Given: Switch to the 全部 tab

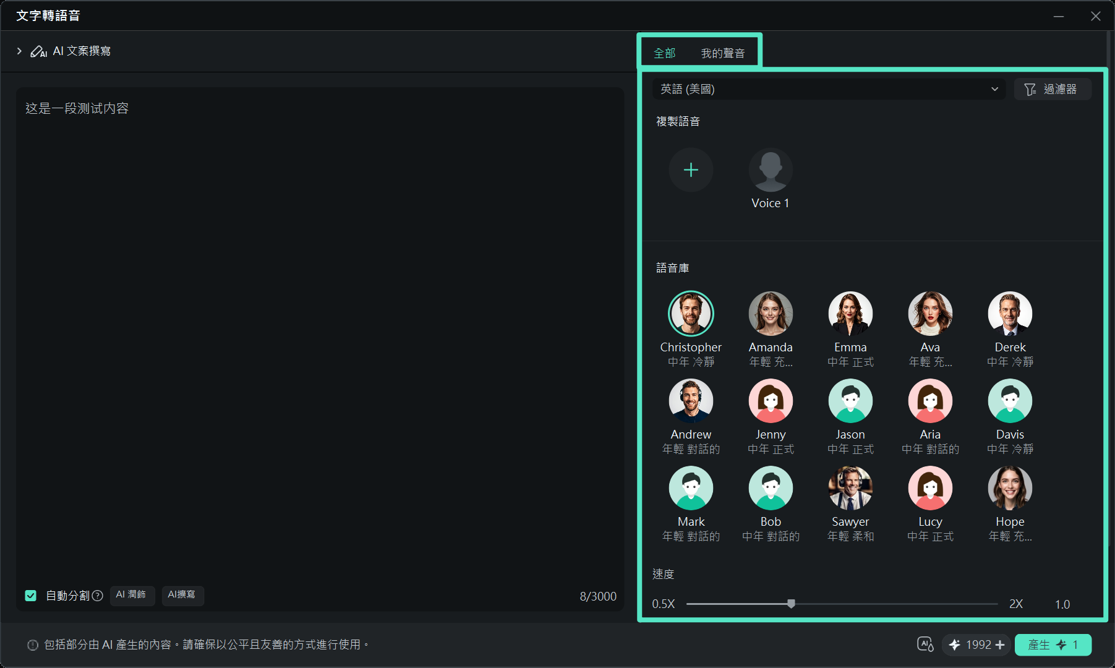Looking at the screenshot, I should (665, 53).
